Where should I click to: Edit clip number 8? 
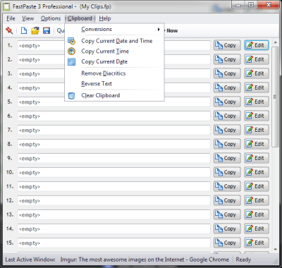click(x=257, y=144)
